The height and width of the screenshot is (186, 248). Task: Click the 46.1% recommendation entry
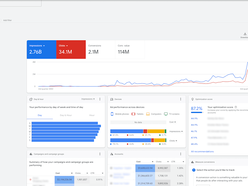tap(194, 131)
